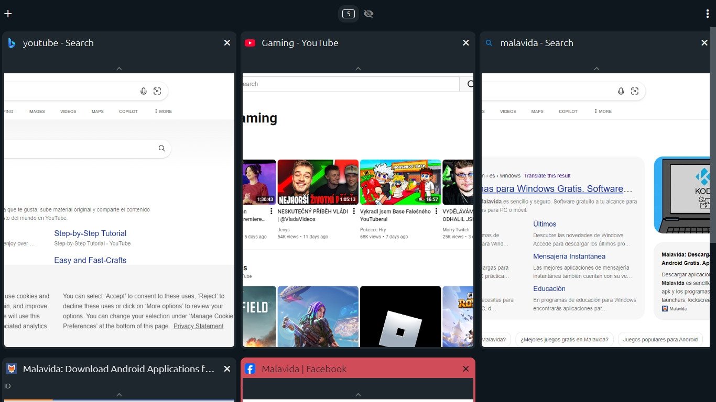Open a new tab with plus icon
The image size is (716, 402).
click(x=8, y=14)
